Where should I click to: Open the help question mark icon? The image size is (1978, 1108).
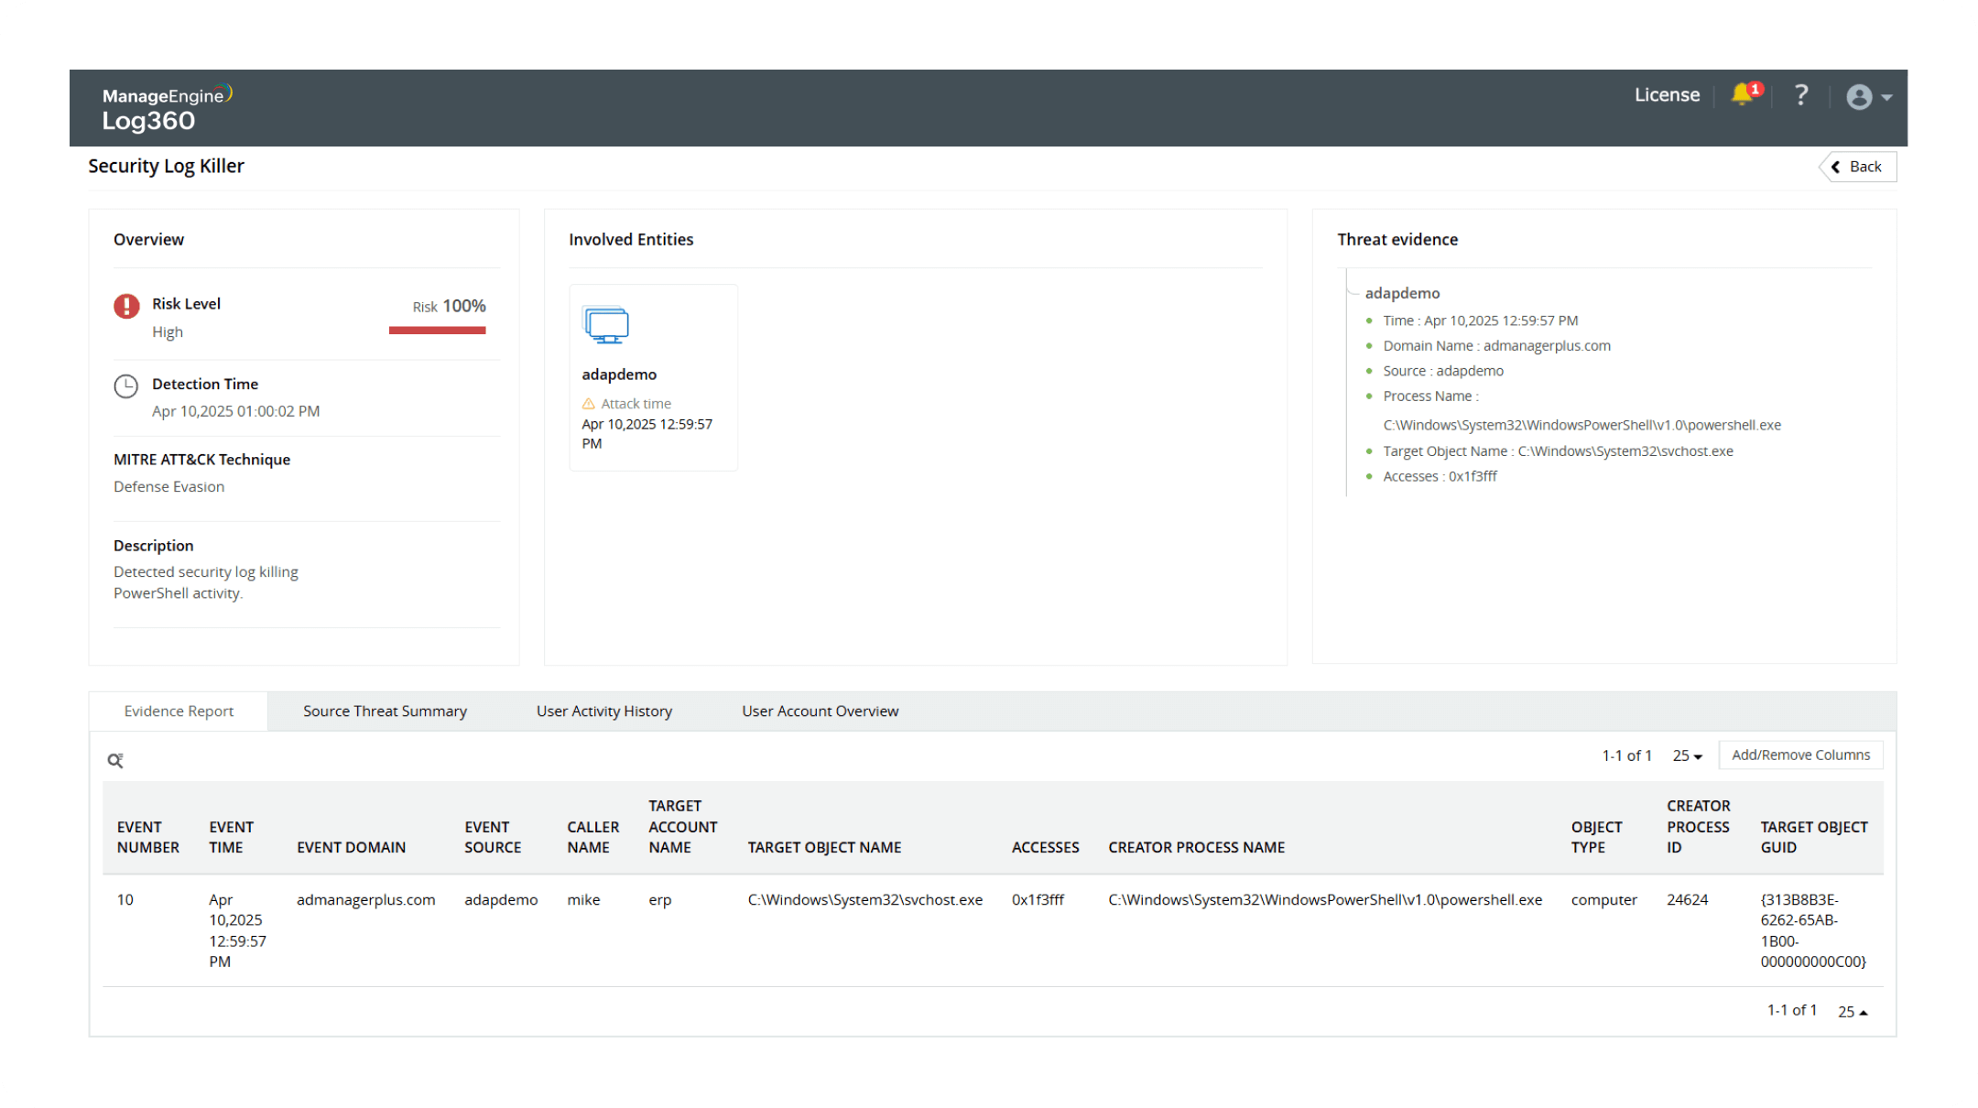pyautogui.click(x=1800, y=95)
